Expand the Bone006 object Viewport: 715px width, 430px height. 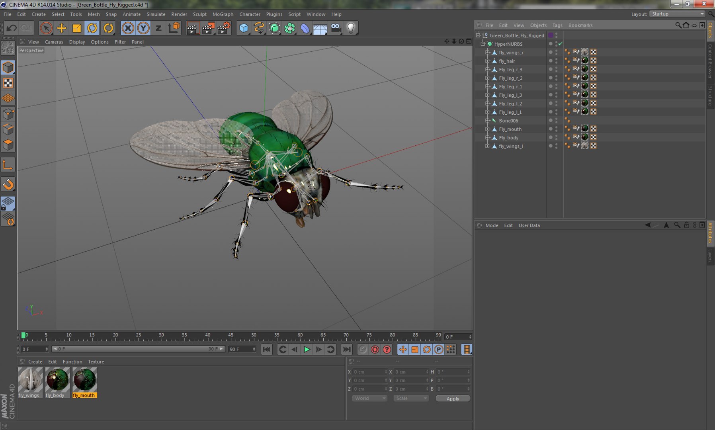[x=487, y=120]
